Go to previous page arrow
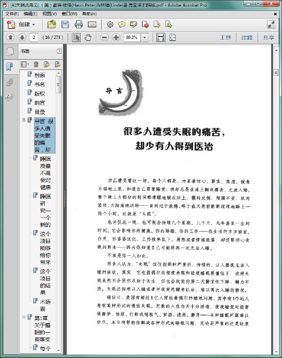Viewport: 282px width, 358px height. (x=10, y=37)
